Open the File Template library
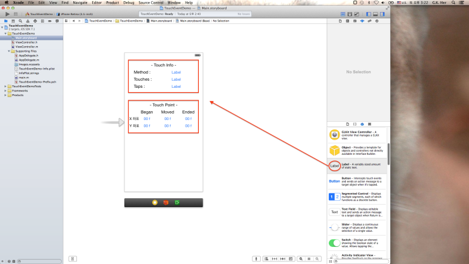 (x=348, y=124)
